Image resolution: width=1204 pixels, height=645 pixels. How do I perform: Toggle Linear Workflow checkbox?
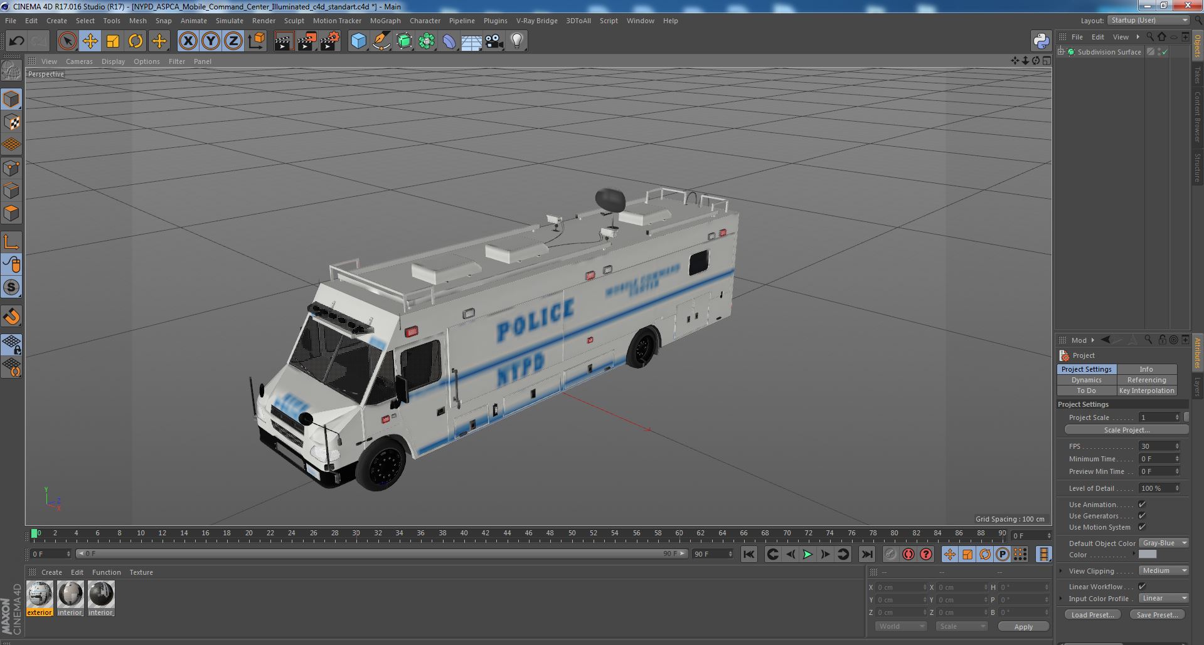(x=1142, y=587)
